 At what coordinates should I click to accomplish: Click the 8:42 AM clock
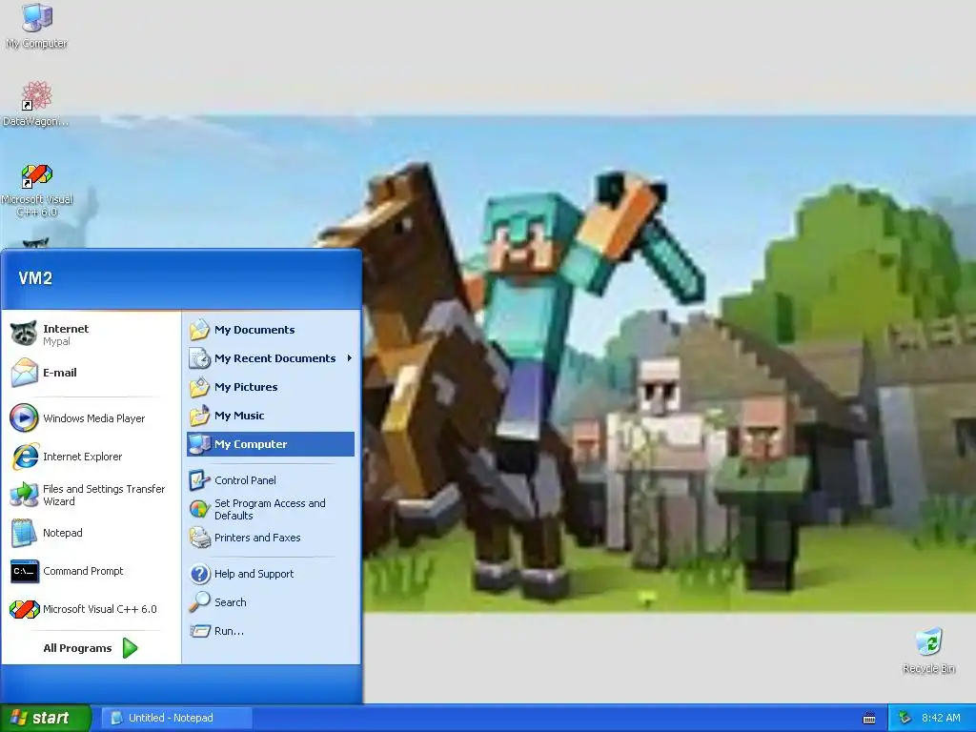[941, 718]
